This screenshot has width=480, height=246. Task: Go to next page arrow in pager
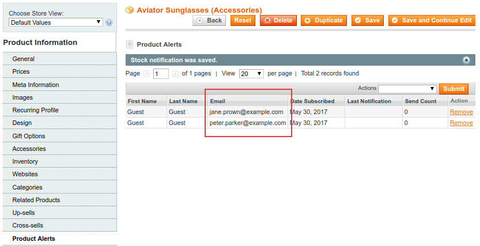pyautogui.click(x=175, y=74)
